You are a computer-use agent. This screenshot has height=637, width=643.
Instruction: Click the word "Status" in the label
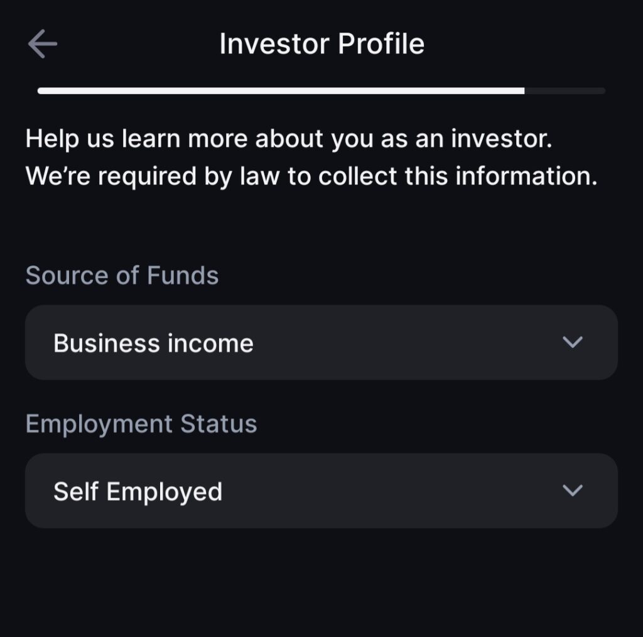point(219,424)
